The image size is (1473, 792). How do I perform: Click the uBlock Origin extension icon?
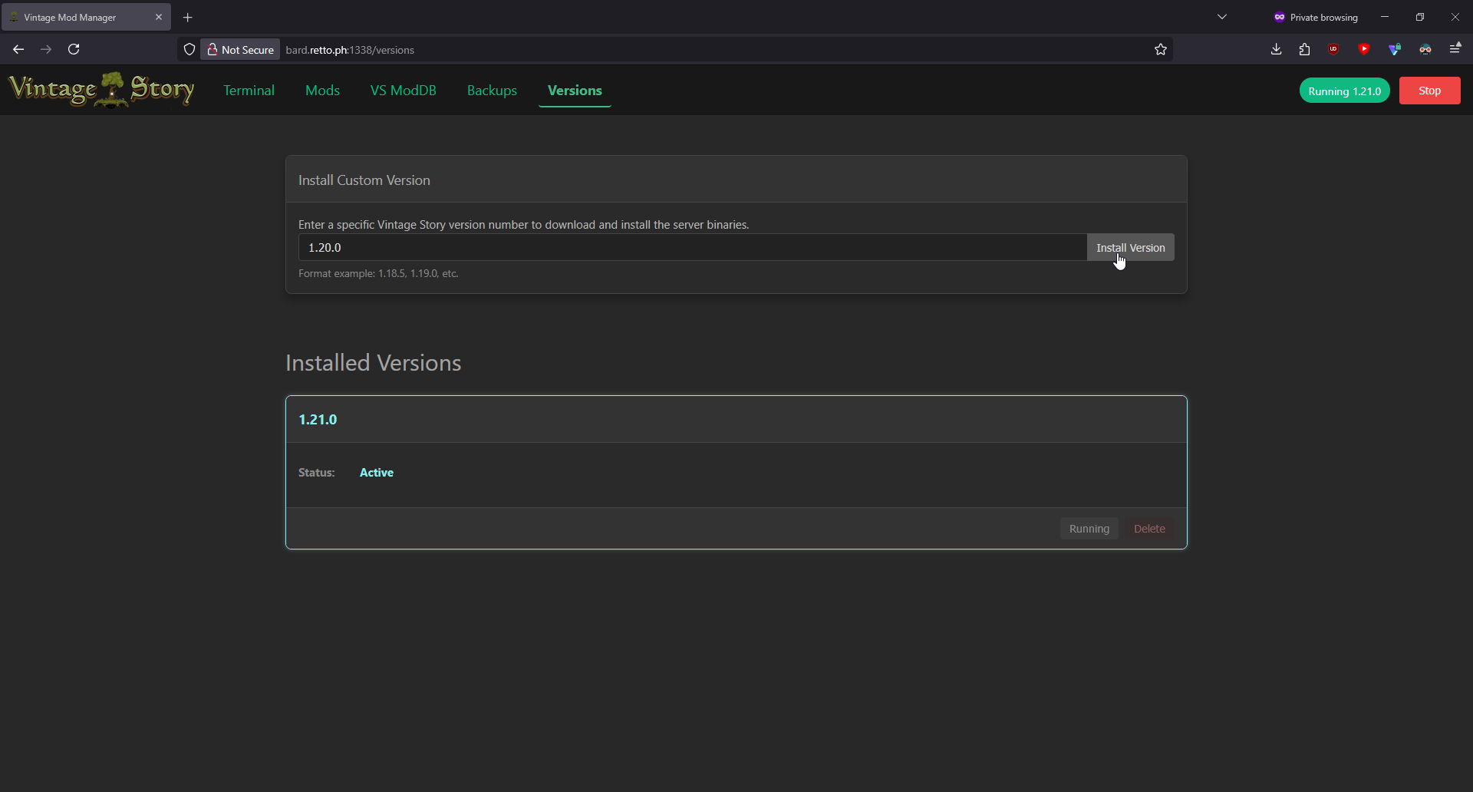[x=1333, y=50]
